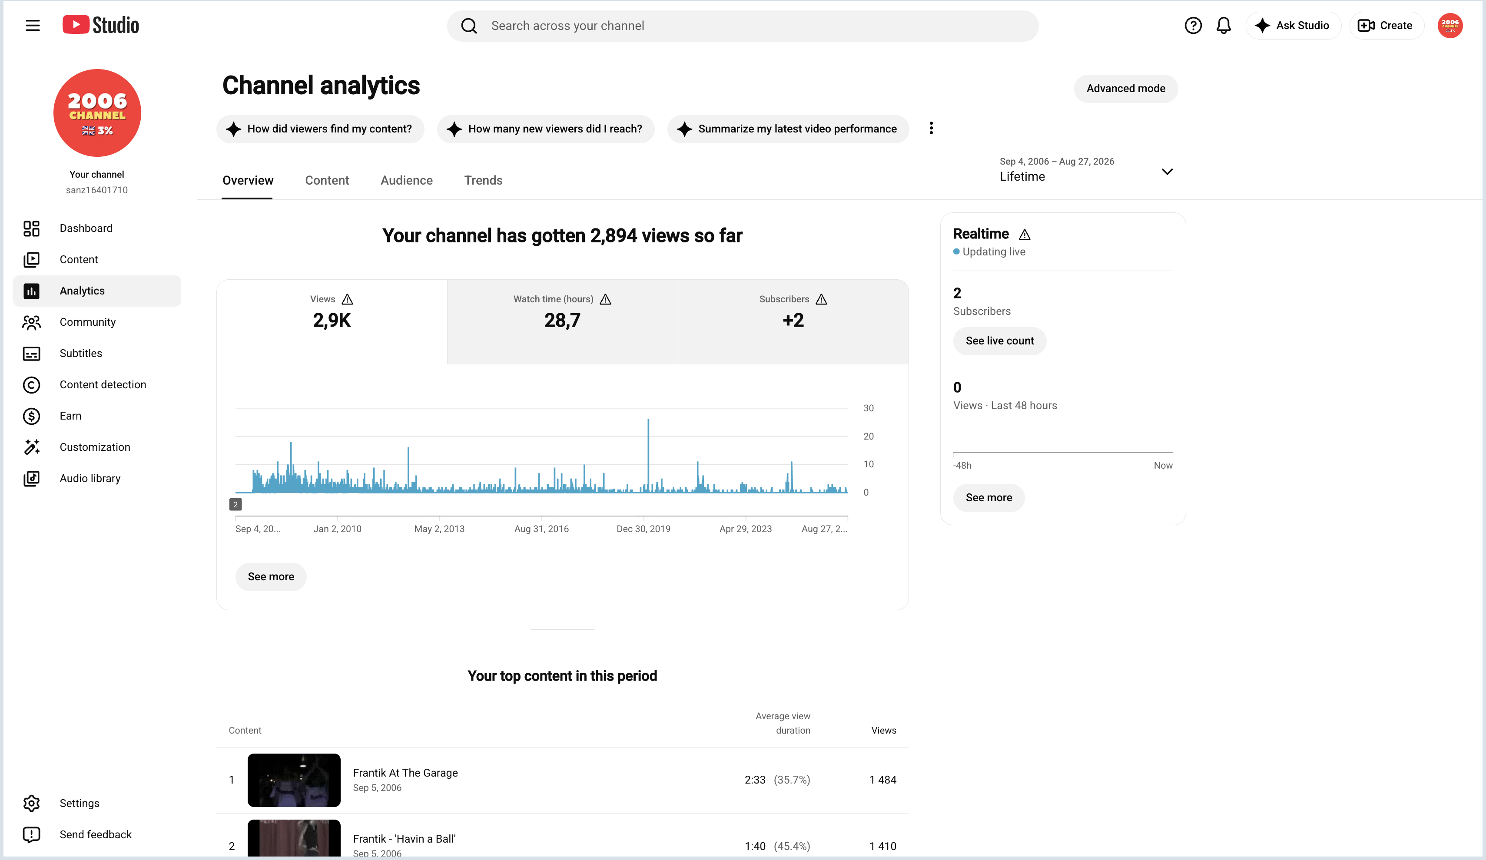Click the help question mark icon
The image size is (1486, 860).
[1193, 25]
